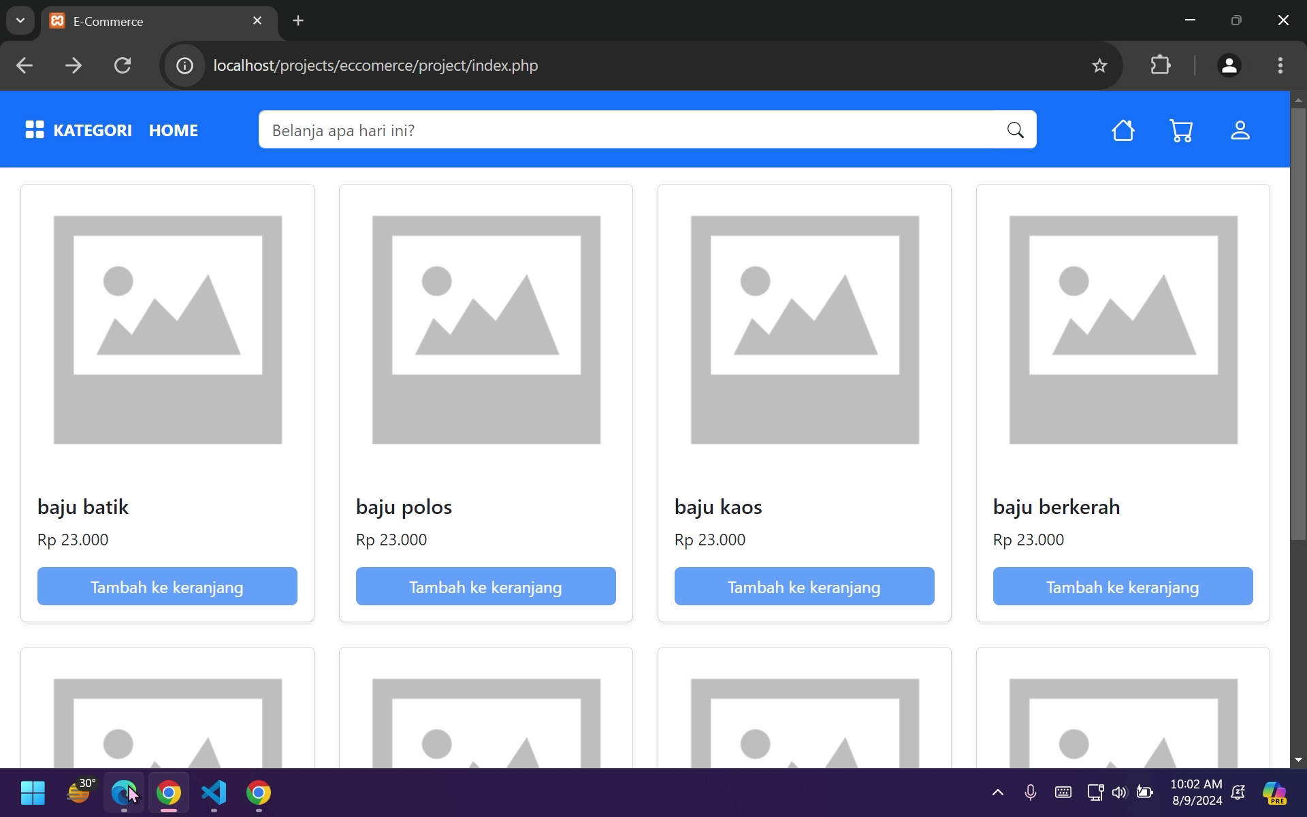Screen dimensions: 1307x817
Task: Open the second Chrome icon on taskbar
Action: click(x=259, y=792)
